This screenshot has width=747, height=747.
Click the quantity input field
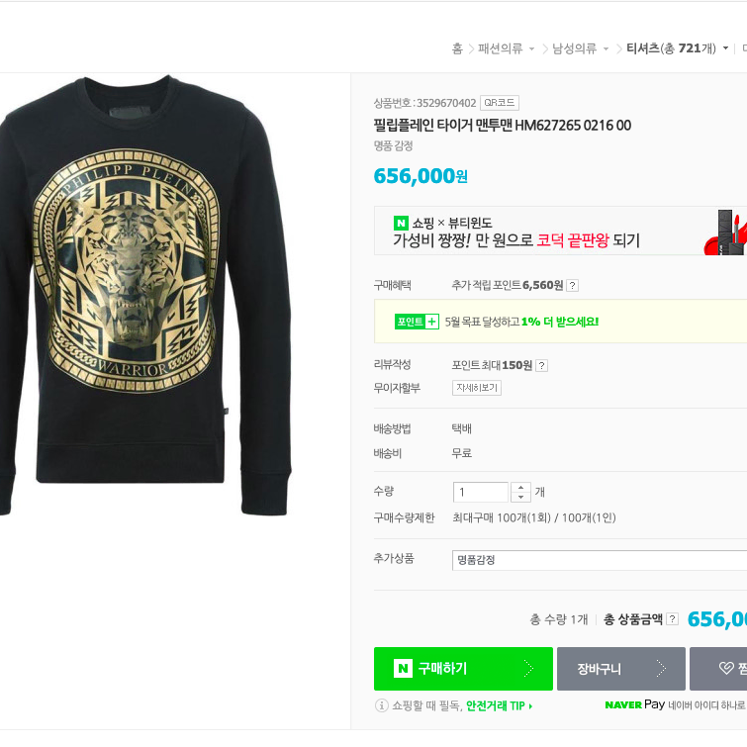tap(481, 492)
